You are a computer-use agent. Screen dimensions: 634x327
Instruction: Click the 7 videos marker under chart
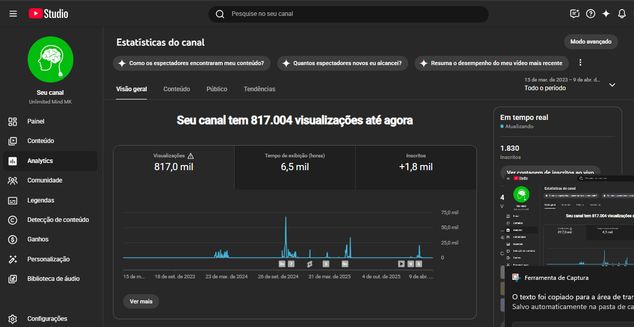[291, 264]
